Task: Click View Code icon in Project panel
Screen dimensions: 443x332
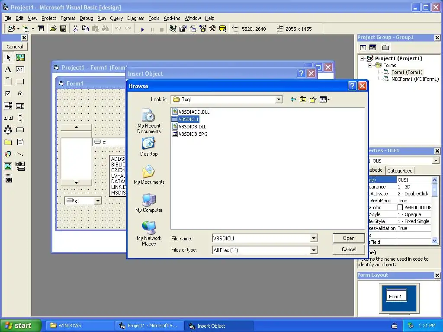Action: pyautogui.click(x=363, y=48)
